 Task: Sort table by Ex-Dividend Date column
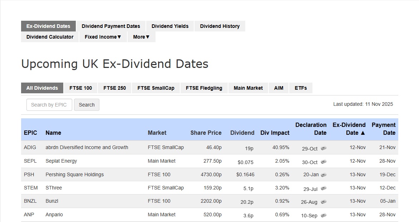coord(349,129)
